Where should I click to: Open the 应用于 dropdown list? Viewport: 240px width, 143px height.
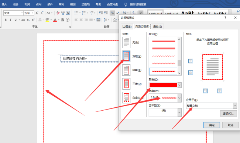click(235, 106)
